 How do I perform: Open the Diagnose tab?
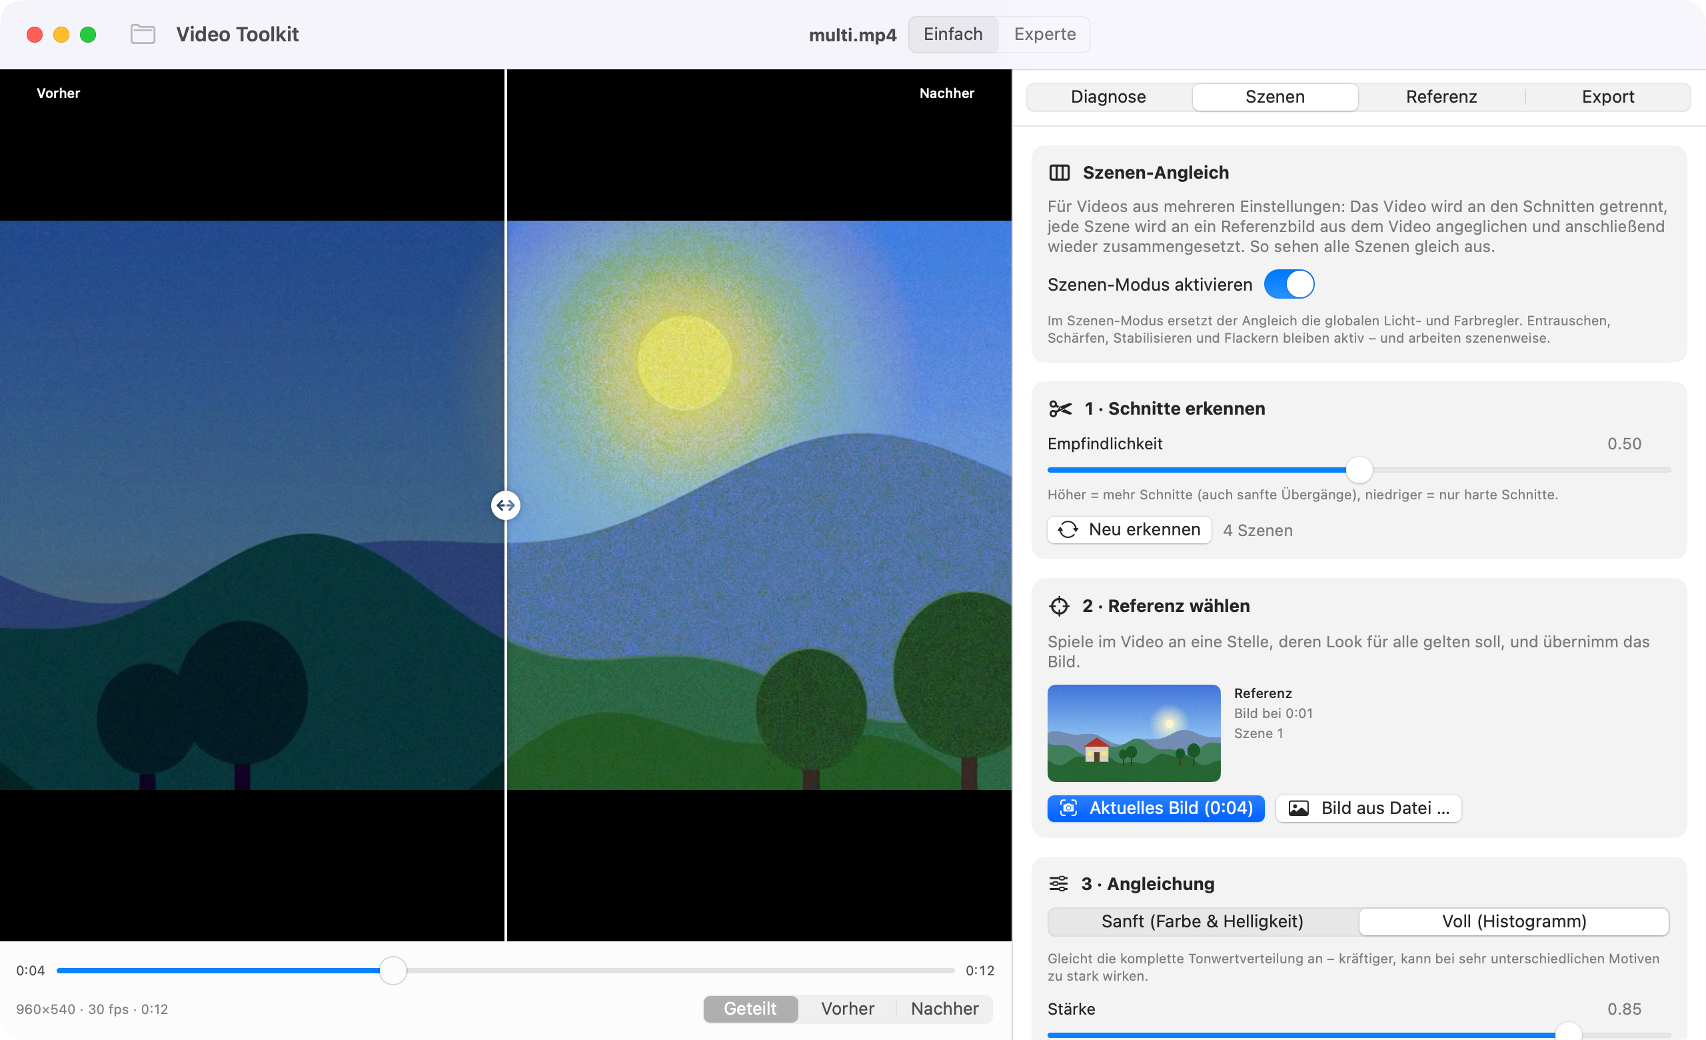click(1108, 97)
